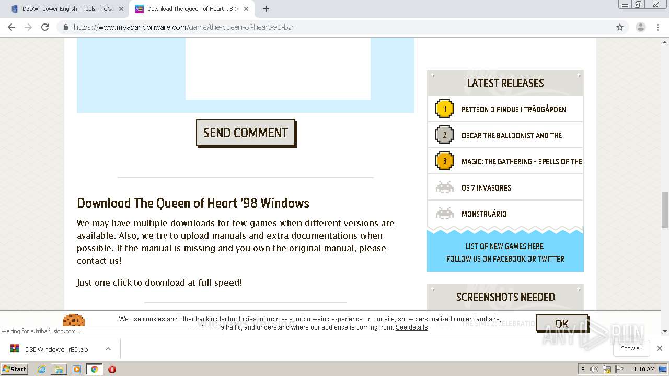Close the downloads shelf
This screenshot has height=376, width=669.
tap(660, 348)
